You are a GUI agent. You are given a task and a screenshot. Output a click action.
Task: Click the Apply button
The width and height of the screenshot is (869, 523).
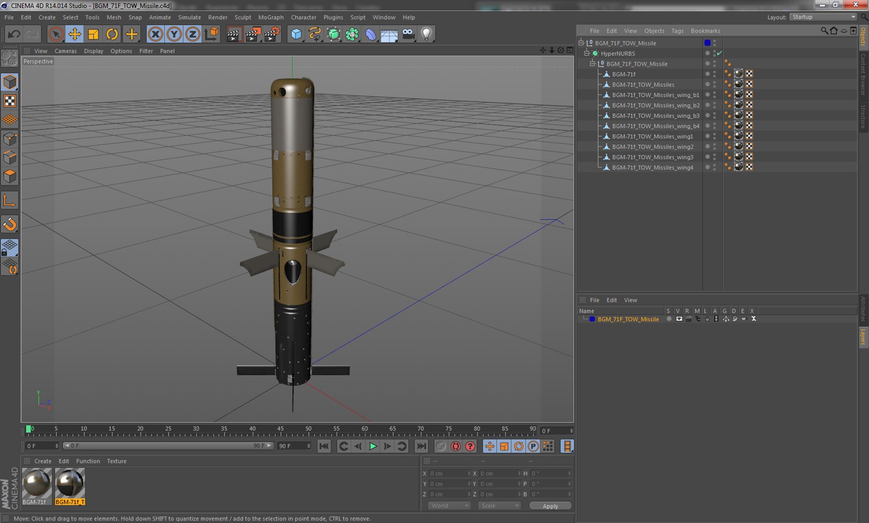[550, 506]
